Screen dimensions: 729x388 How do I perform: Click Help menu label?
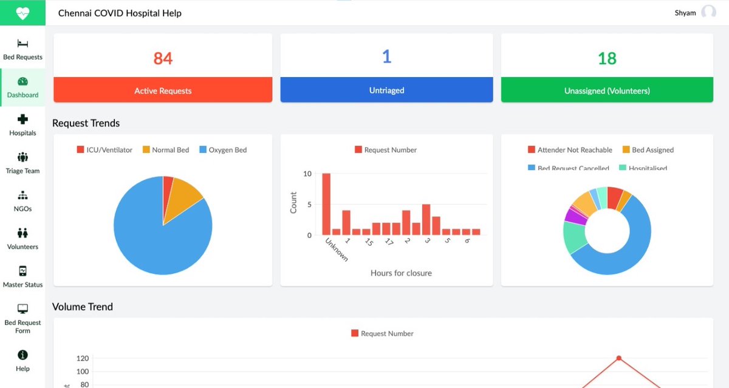pos(22,369)
